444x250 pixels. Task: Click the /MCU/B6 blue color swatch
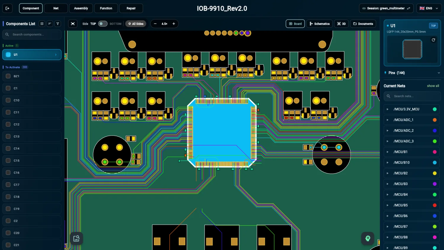tap(435, 216)
